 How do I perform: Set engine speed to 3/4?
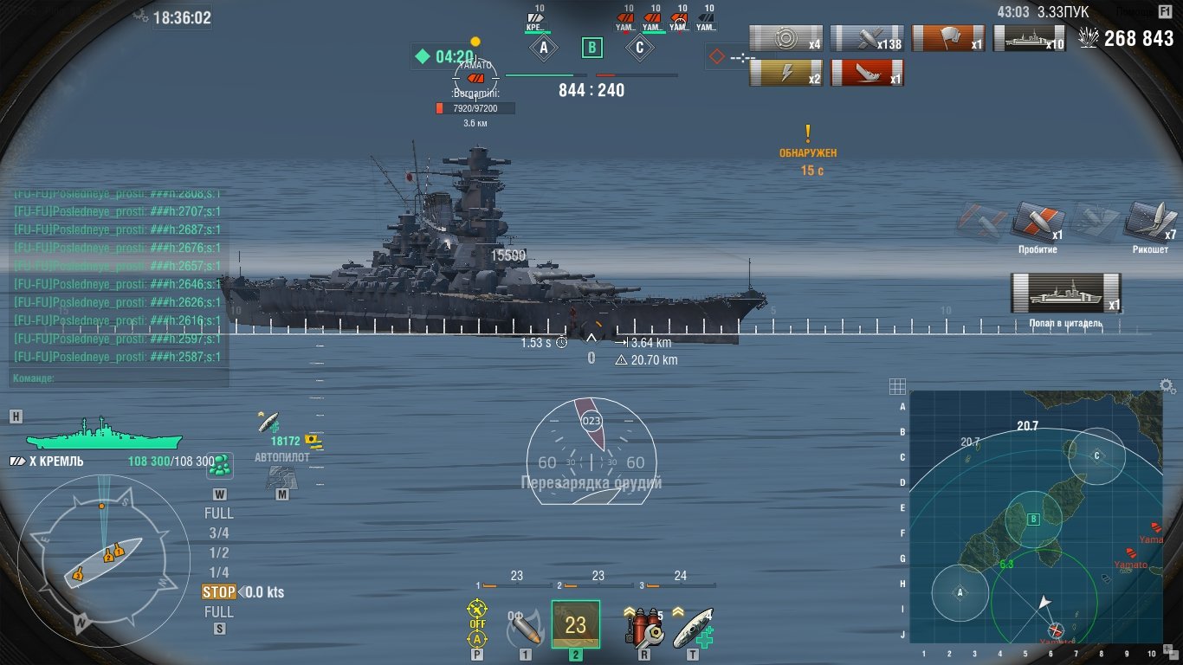(x=219, y=533)
